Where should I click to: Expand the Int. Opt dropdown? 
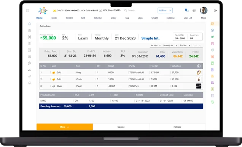[x=156, y=45]
